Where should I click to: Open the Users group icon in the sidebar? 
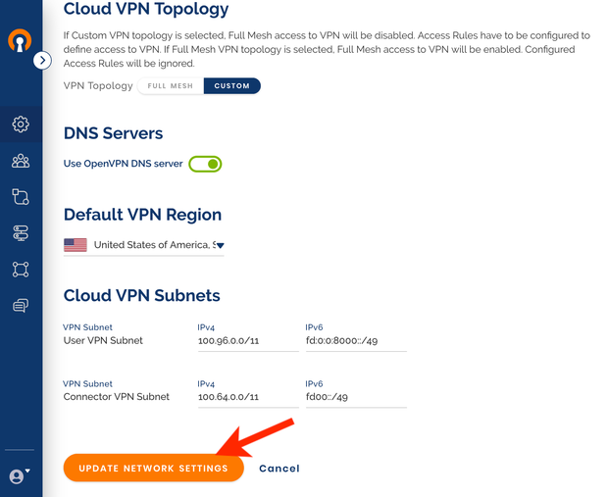pyautogui.click(x=21, y=161)
